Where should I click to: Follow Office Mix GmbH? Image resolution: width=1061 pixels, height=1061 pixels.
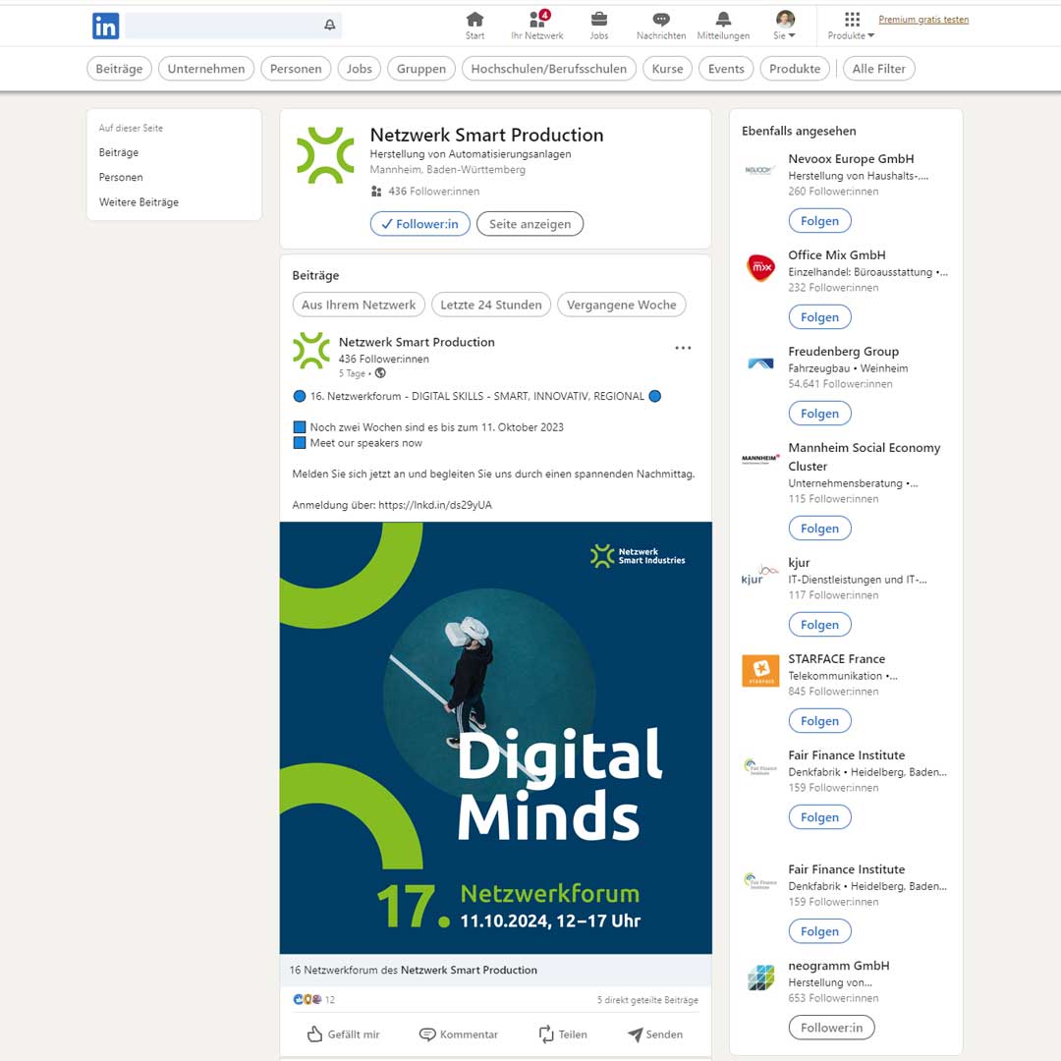pos(819,317)
